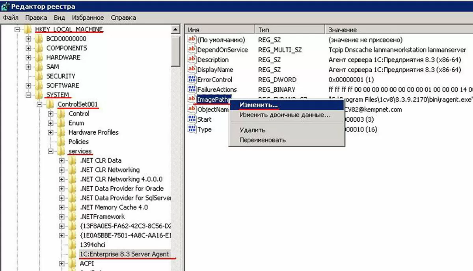This screenshot has height=271, width=473.
Task: Collapse the HKEY_LOCAL_MACHINE tree node
Action: click(x=17, y=30)
